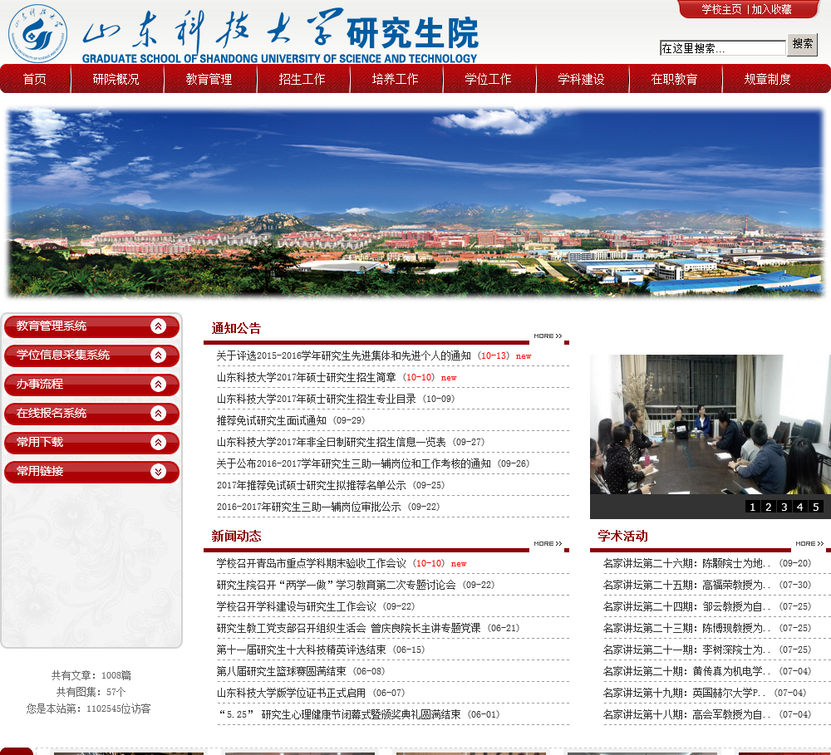Open the 常用下载 sidebar button
This screenshot has width=831, height=755.
pos(91,443)
